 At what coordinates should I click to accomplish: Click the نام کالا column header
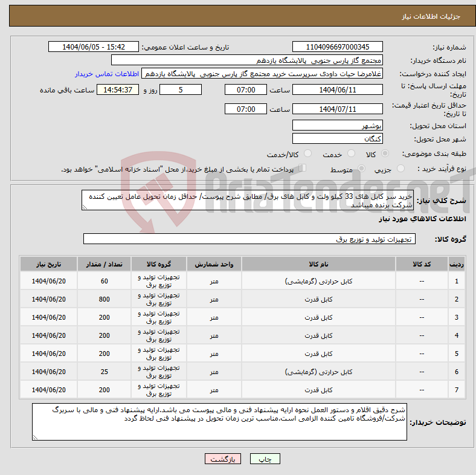pyautogui.click(x=318, y=264)
